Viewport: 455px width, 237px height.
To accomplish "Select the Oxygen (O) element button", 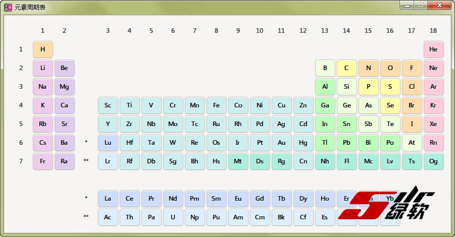I will click(390, 68).
